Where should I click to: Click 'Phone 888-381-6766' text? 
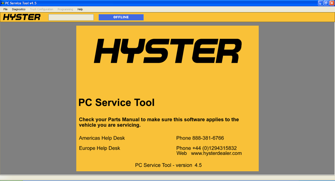(x=200, y=138)
